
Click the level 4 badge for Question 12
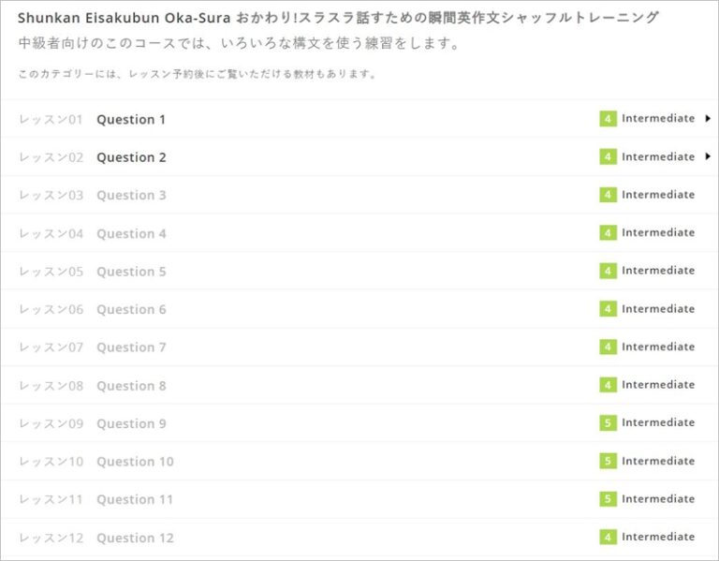click(608, 538)
